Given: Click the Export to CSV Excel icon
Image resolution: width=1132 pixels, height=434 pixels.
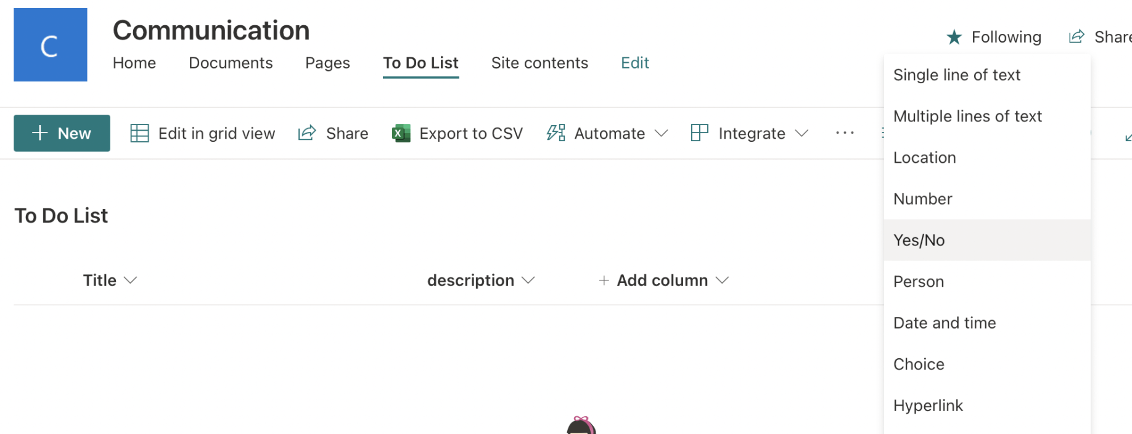Looking at the screenshot, I should (x=401, y=133).
